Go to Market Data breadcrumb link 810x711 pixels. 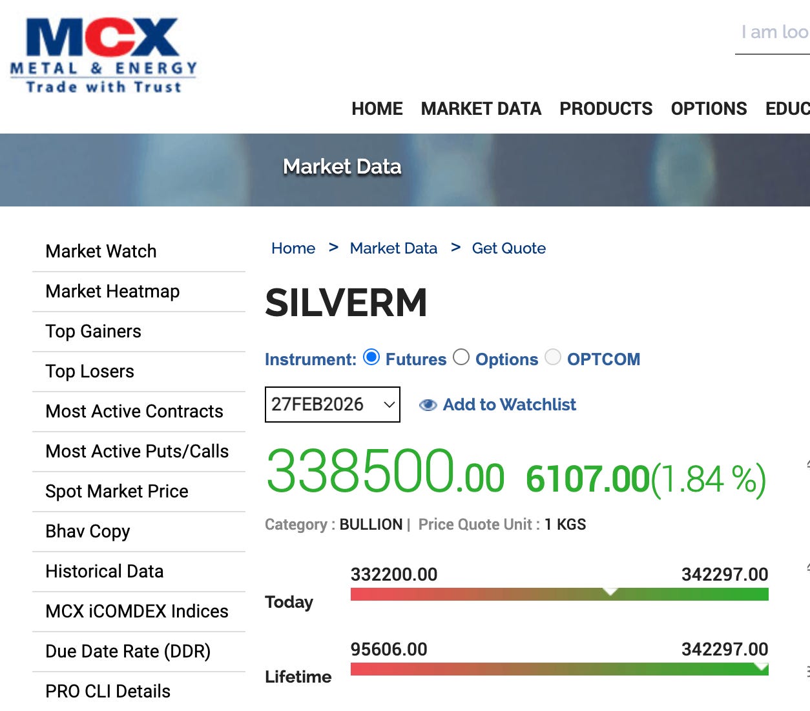coord(393,248)
